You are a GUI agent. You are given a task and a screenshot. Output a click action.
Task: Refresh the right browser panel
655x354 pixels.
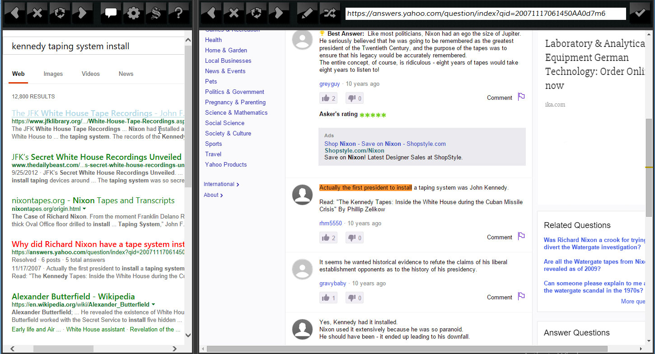point(257,13)
